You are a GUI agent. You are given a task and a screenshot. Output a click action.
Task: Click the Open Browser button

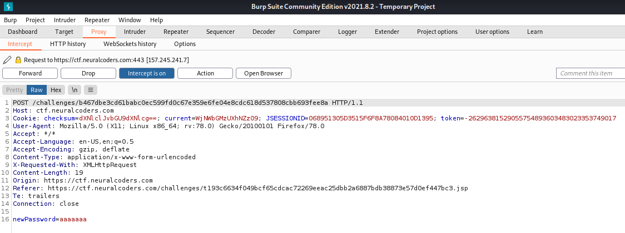pyautogui.click(x=264, y=73)
